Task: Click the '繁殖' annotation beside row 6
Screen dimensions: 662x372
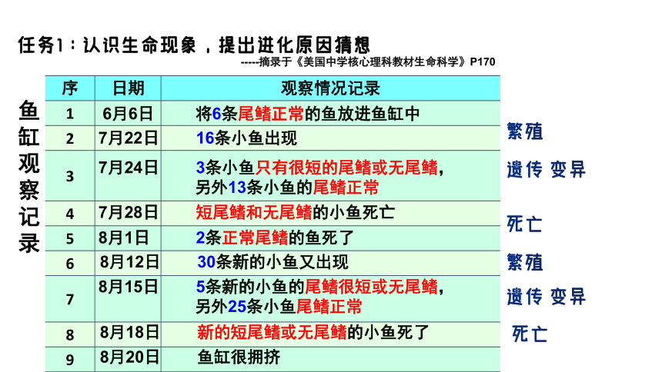Action: tap(525, 262)
